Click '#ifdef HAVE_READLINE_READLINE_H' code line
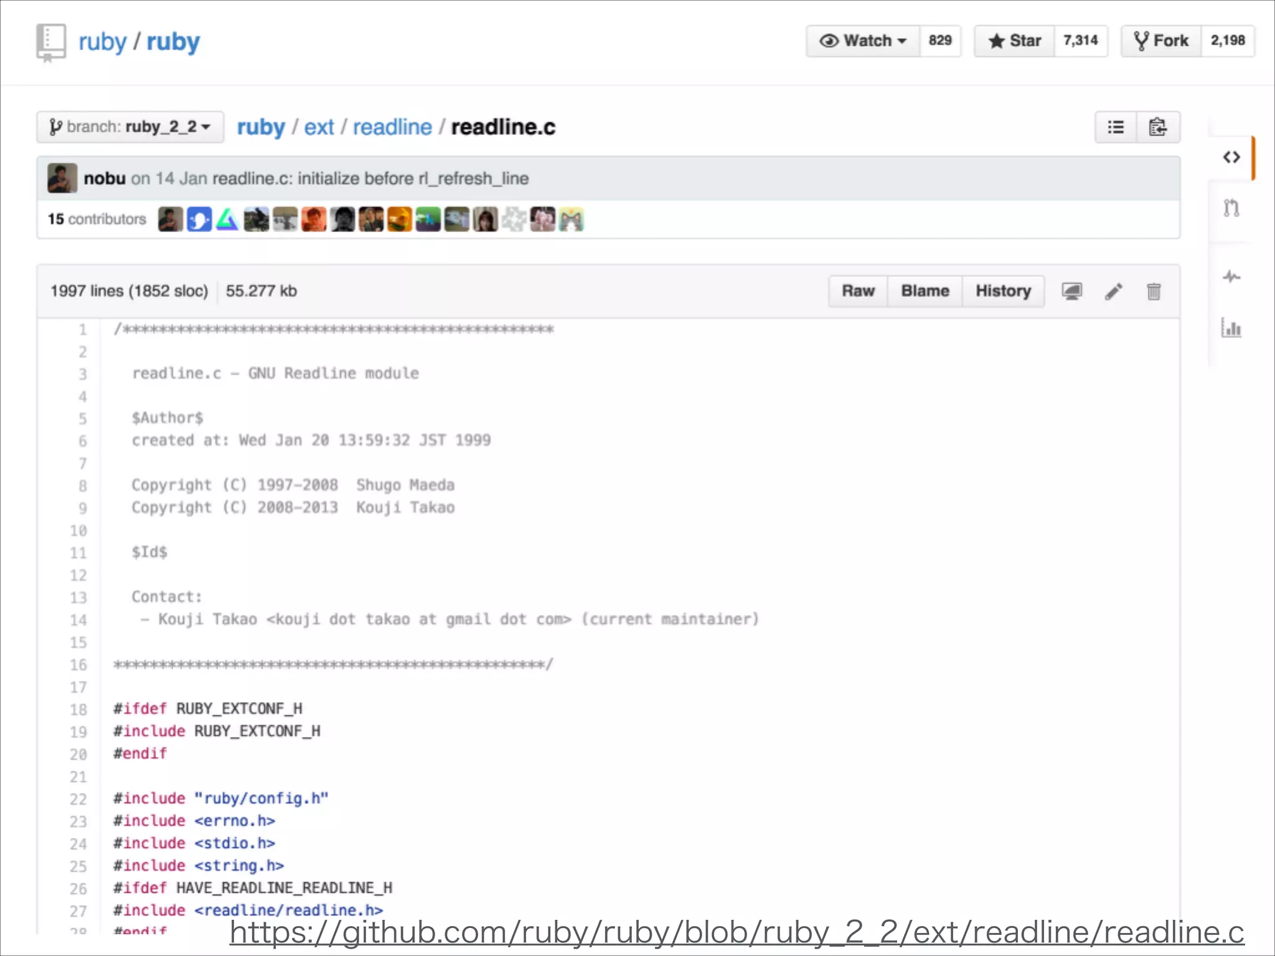Image resolution: width=1275 pixels, height=956 pixels. point(253,888)
